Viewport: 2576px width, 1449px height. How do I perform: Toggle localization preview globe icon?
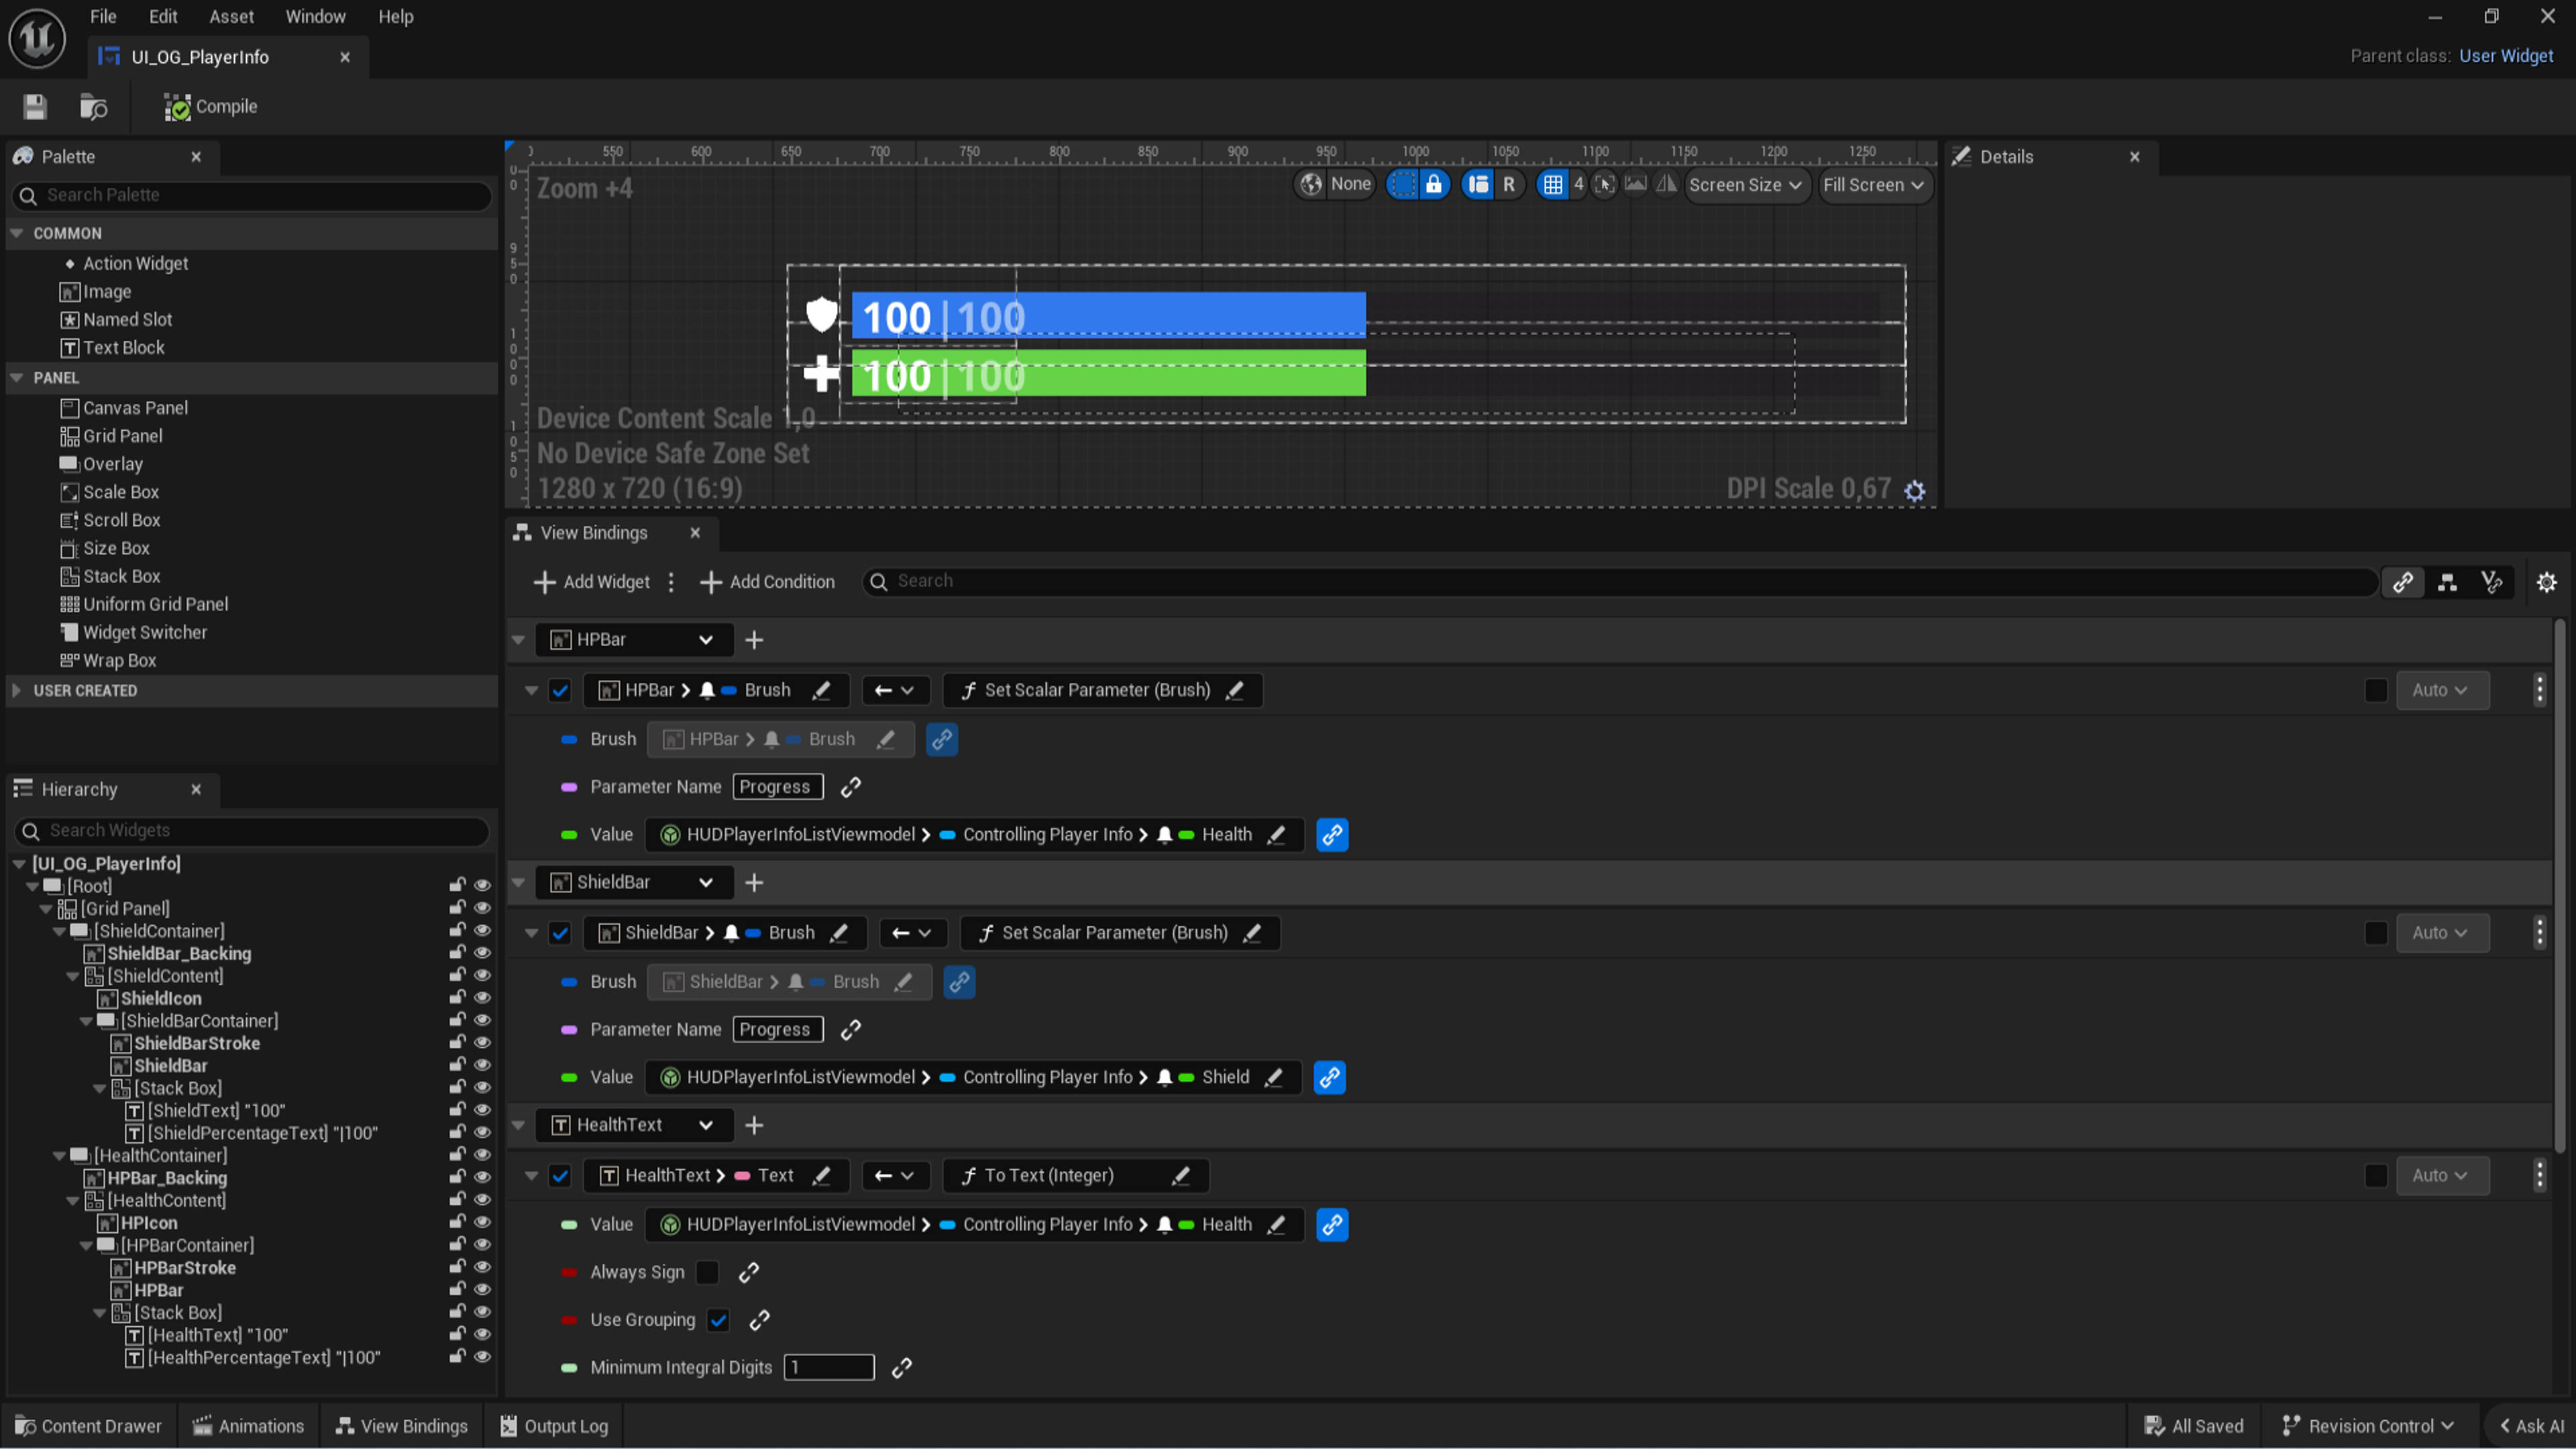1311,184
